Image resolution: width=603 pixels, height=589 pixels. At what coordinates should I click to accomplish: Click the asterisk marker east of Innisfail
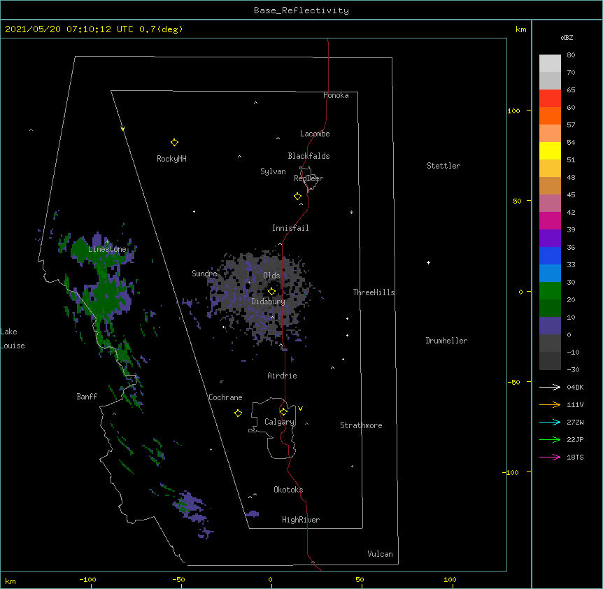point(351,212)
